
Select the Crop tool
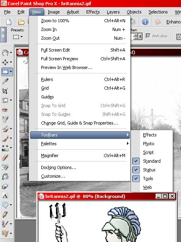click(5, 91)
